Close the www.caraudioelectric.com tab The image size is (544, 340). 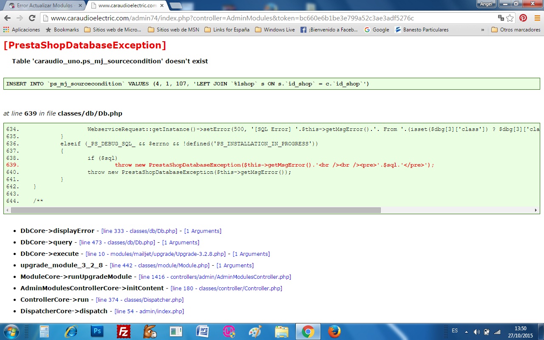point(162,6)
